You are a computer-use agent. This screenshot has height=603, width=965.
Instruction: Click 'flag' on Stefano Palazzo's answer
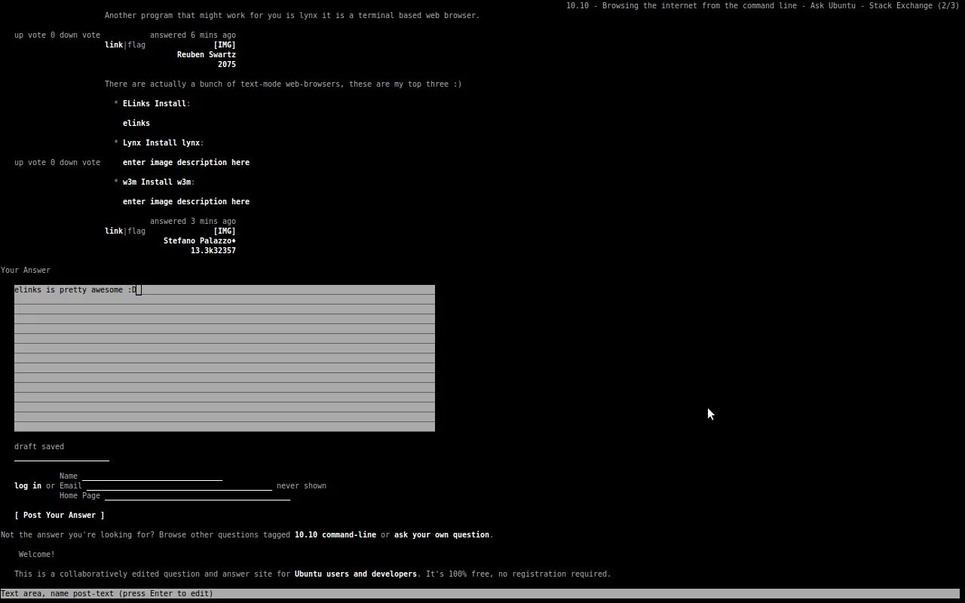[x=136, y=231]
